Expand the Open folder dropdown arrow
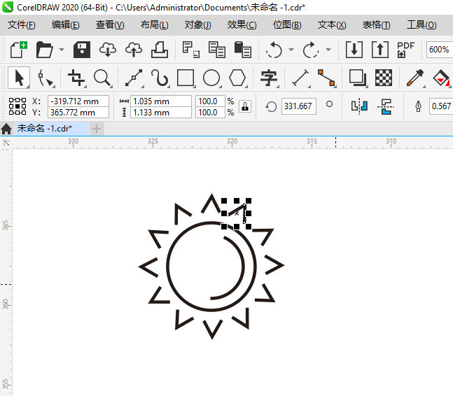 pos(62,50)
